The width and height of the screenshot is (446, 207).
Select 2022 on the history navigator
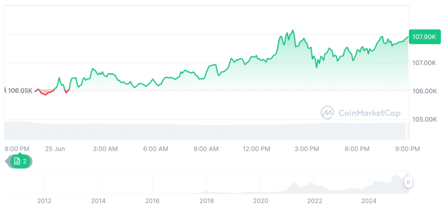[x=315, y=200]
